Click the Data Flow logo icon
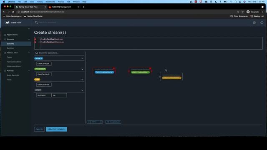The width and height of the screenshot is (267, 150). pyautogui.click(x=7, y=22)
